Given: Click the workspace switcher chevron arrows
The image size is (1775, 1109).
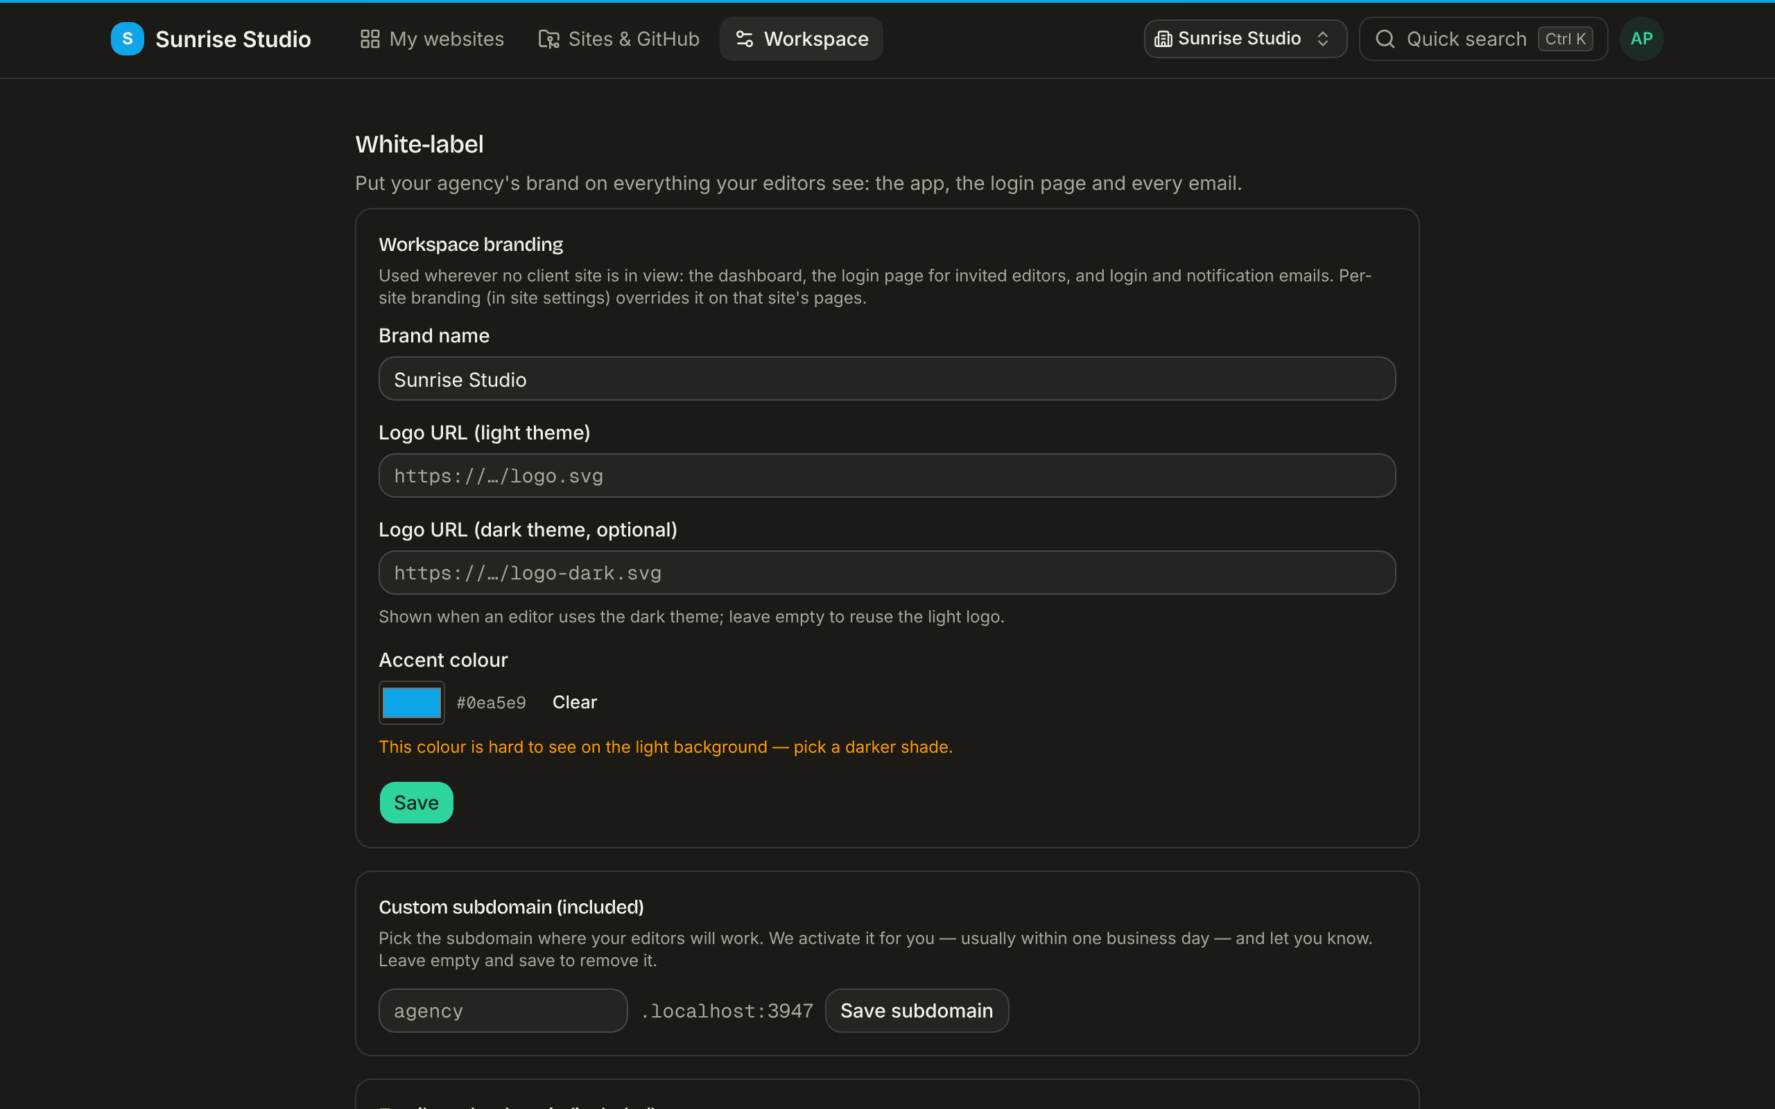Looking at the screenshot, I should [1323, 39].
